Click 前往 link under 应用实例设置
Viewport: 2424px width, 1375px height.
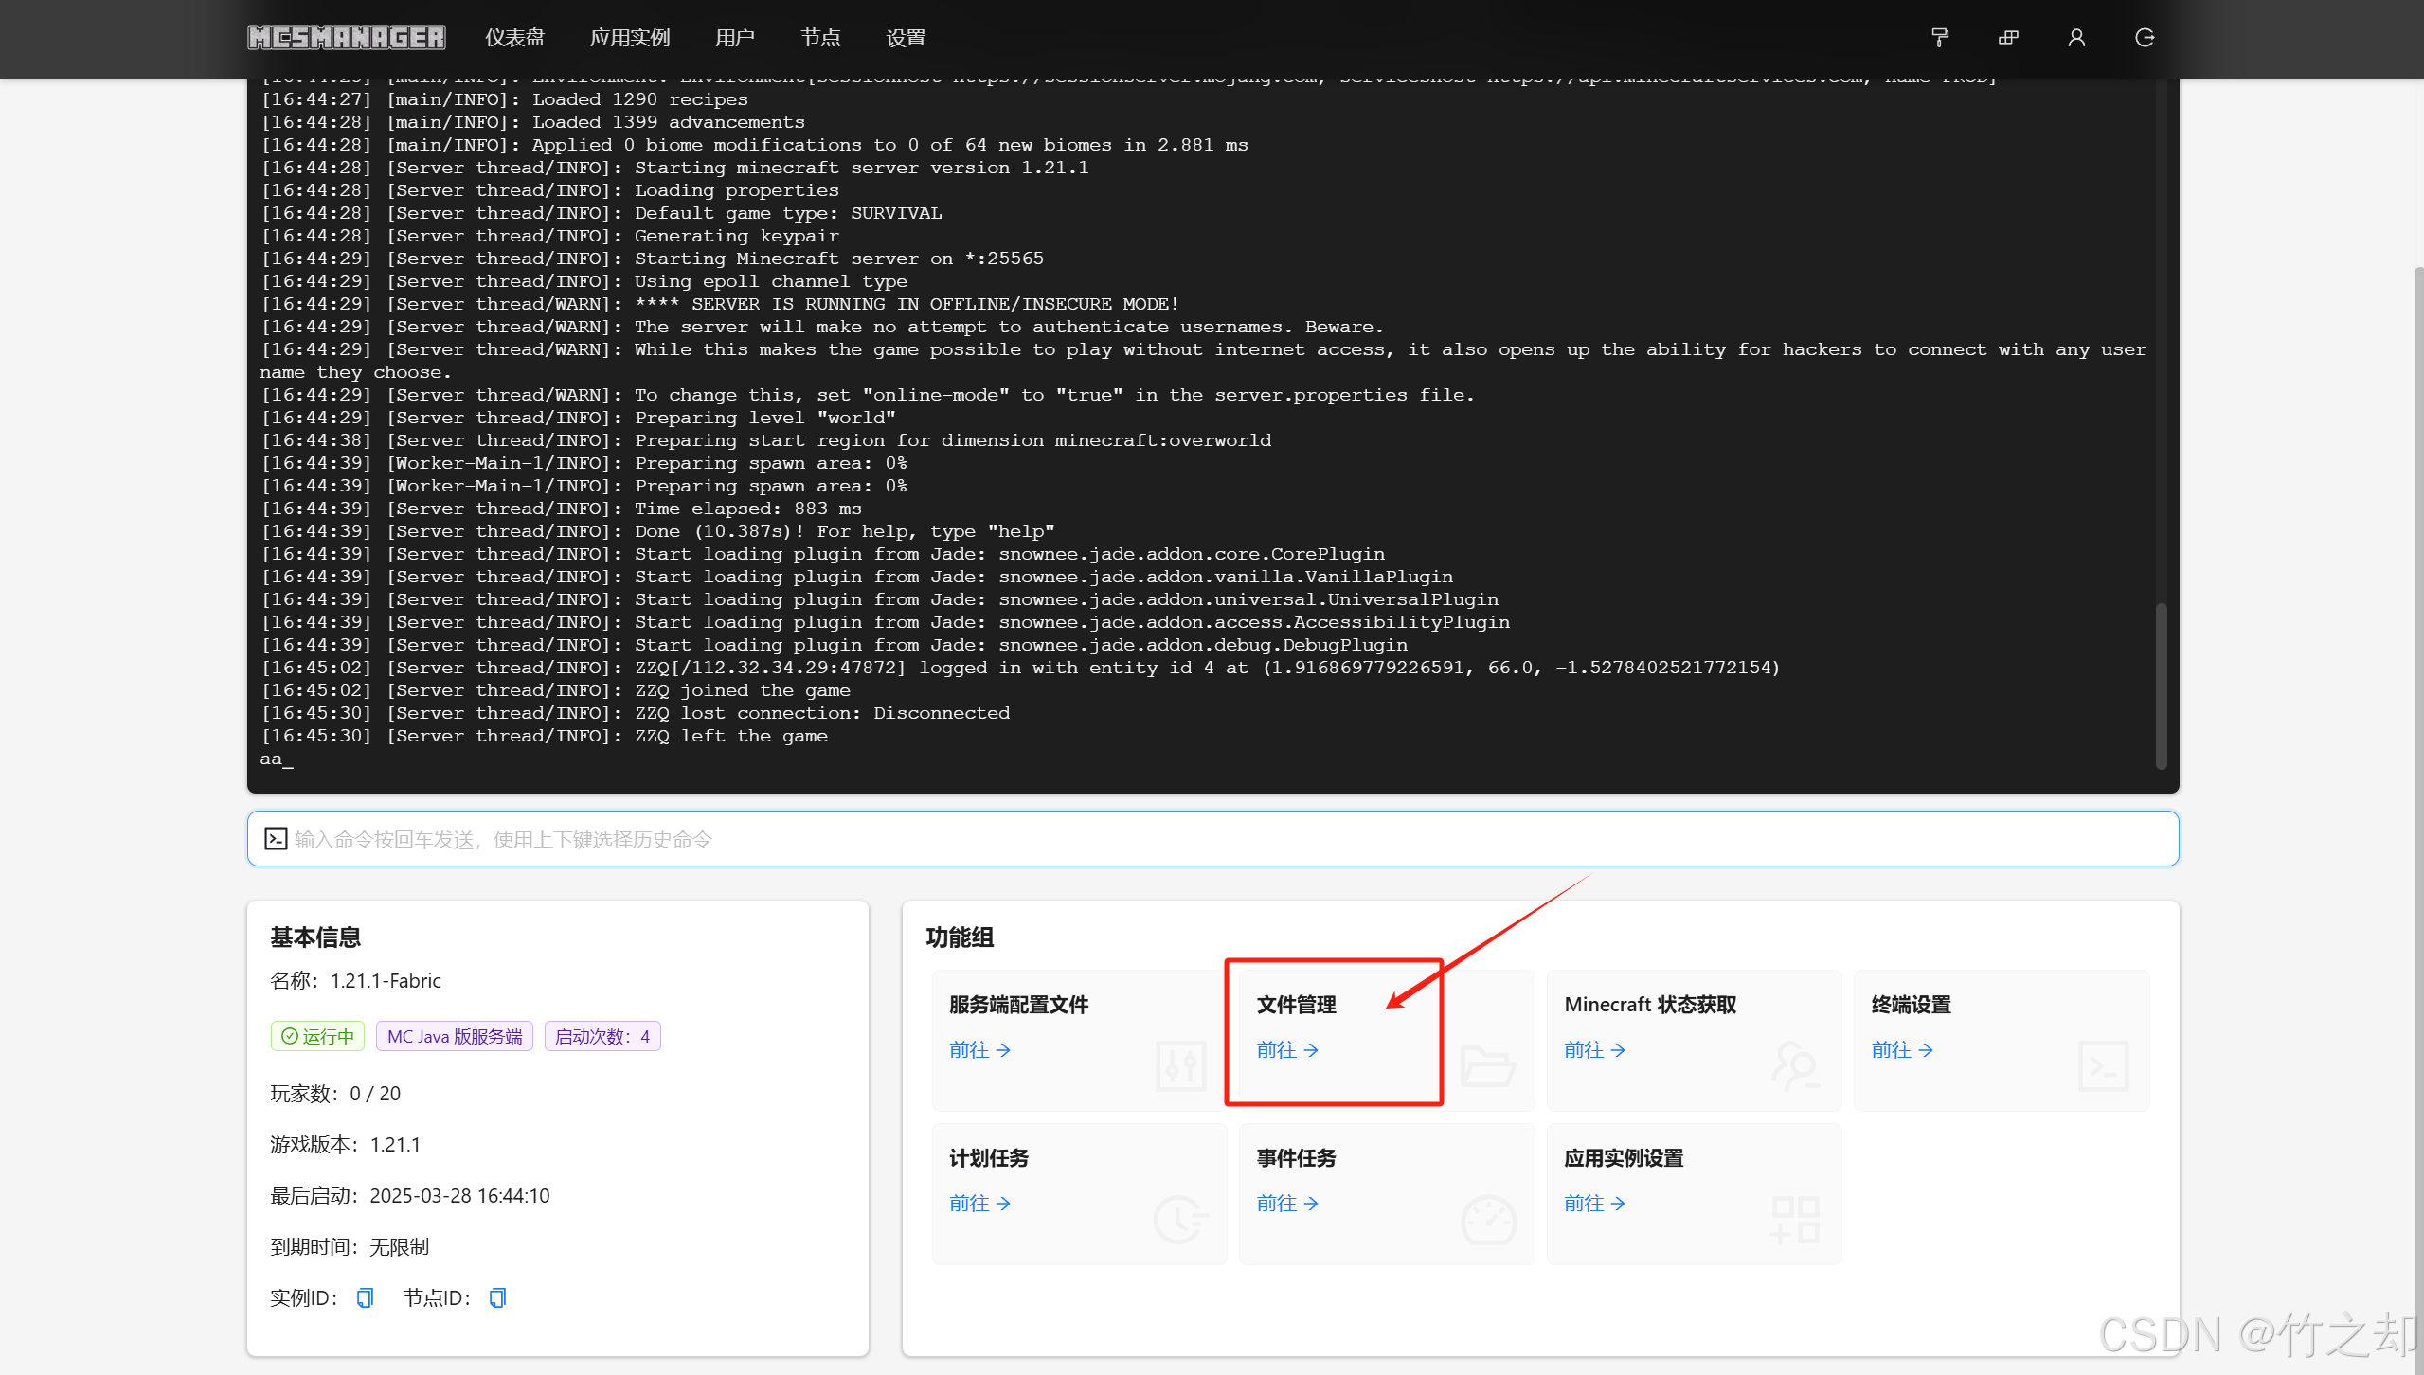(1594, 1204)
